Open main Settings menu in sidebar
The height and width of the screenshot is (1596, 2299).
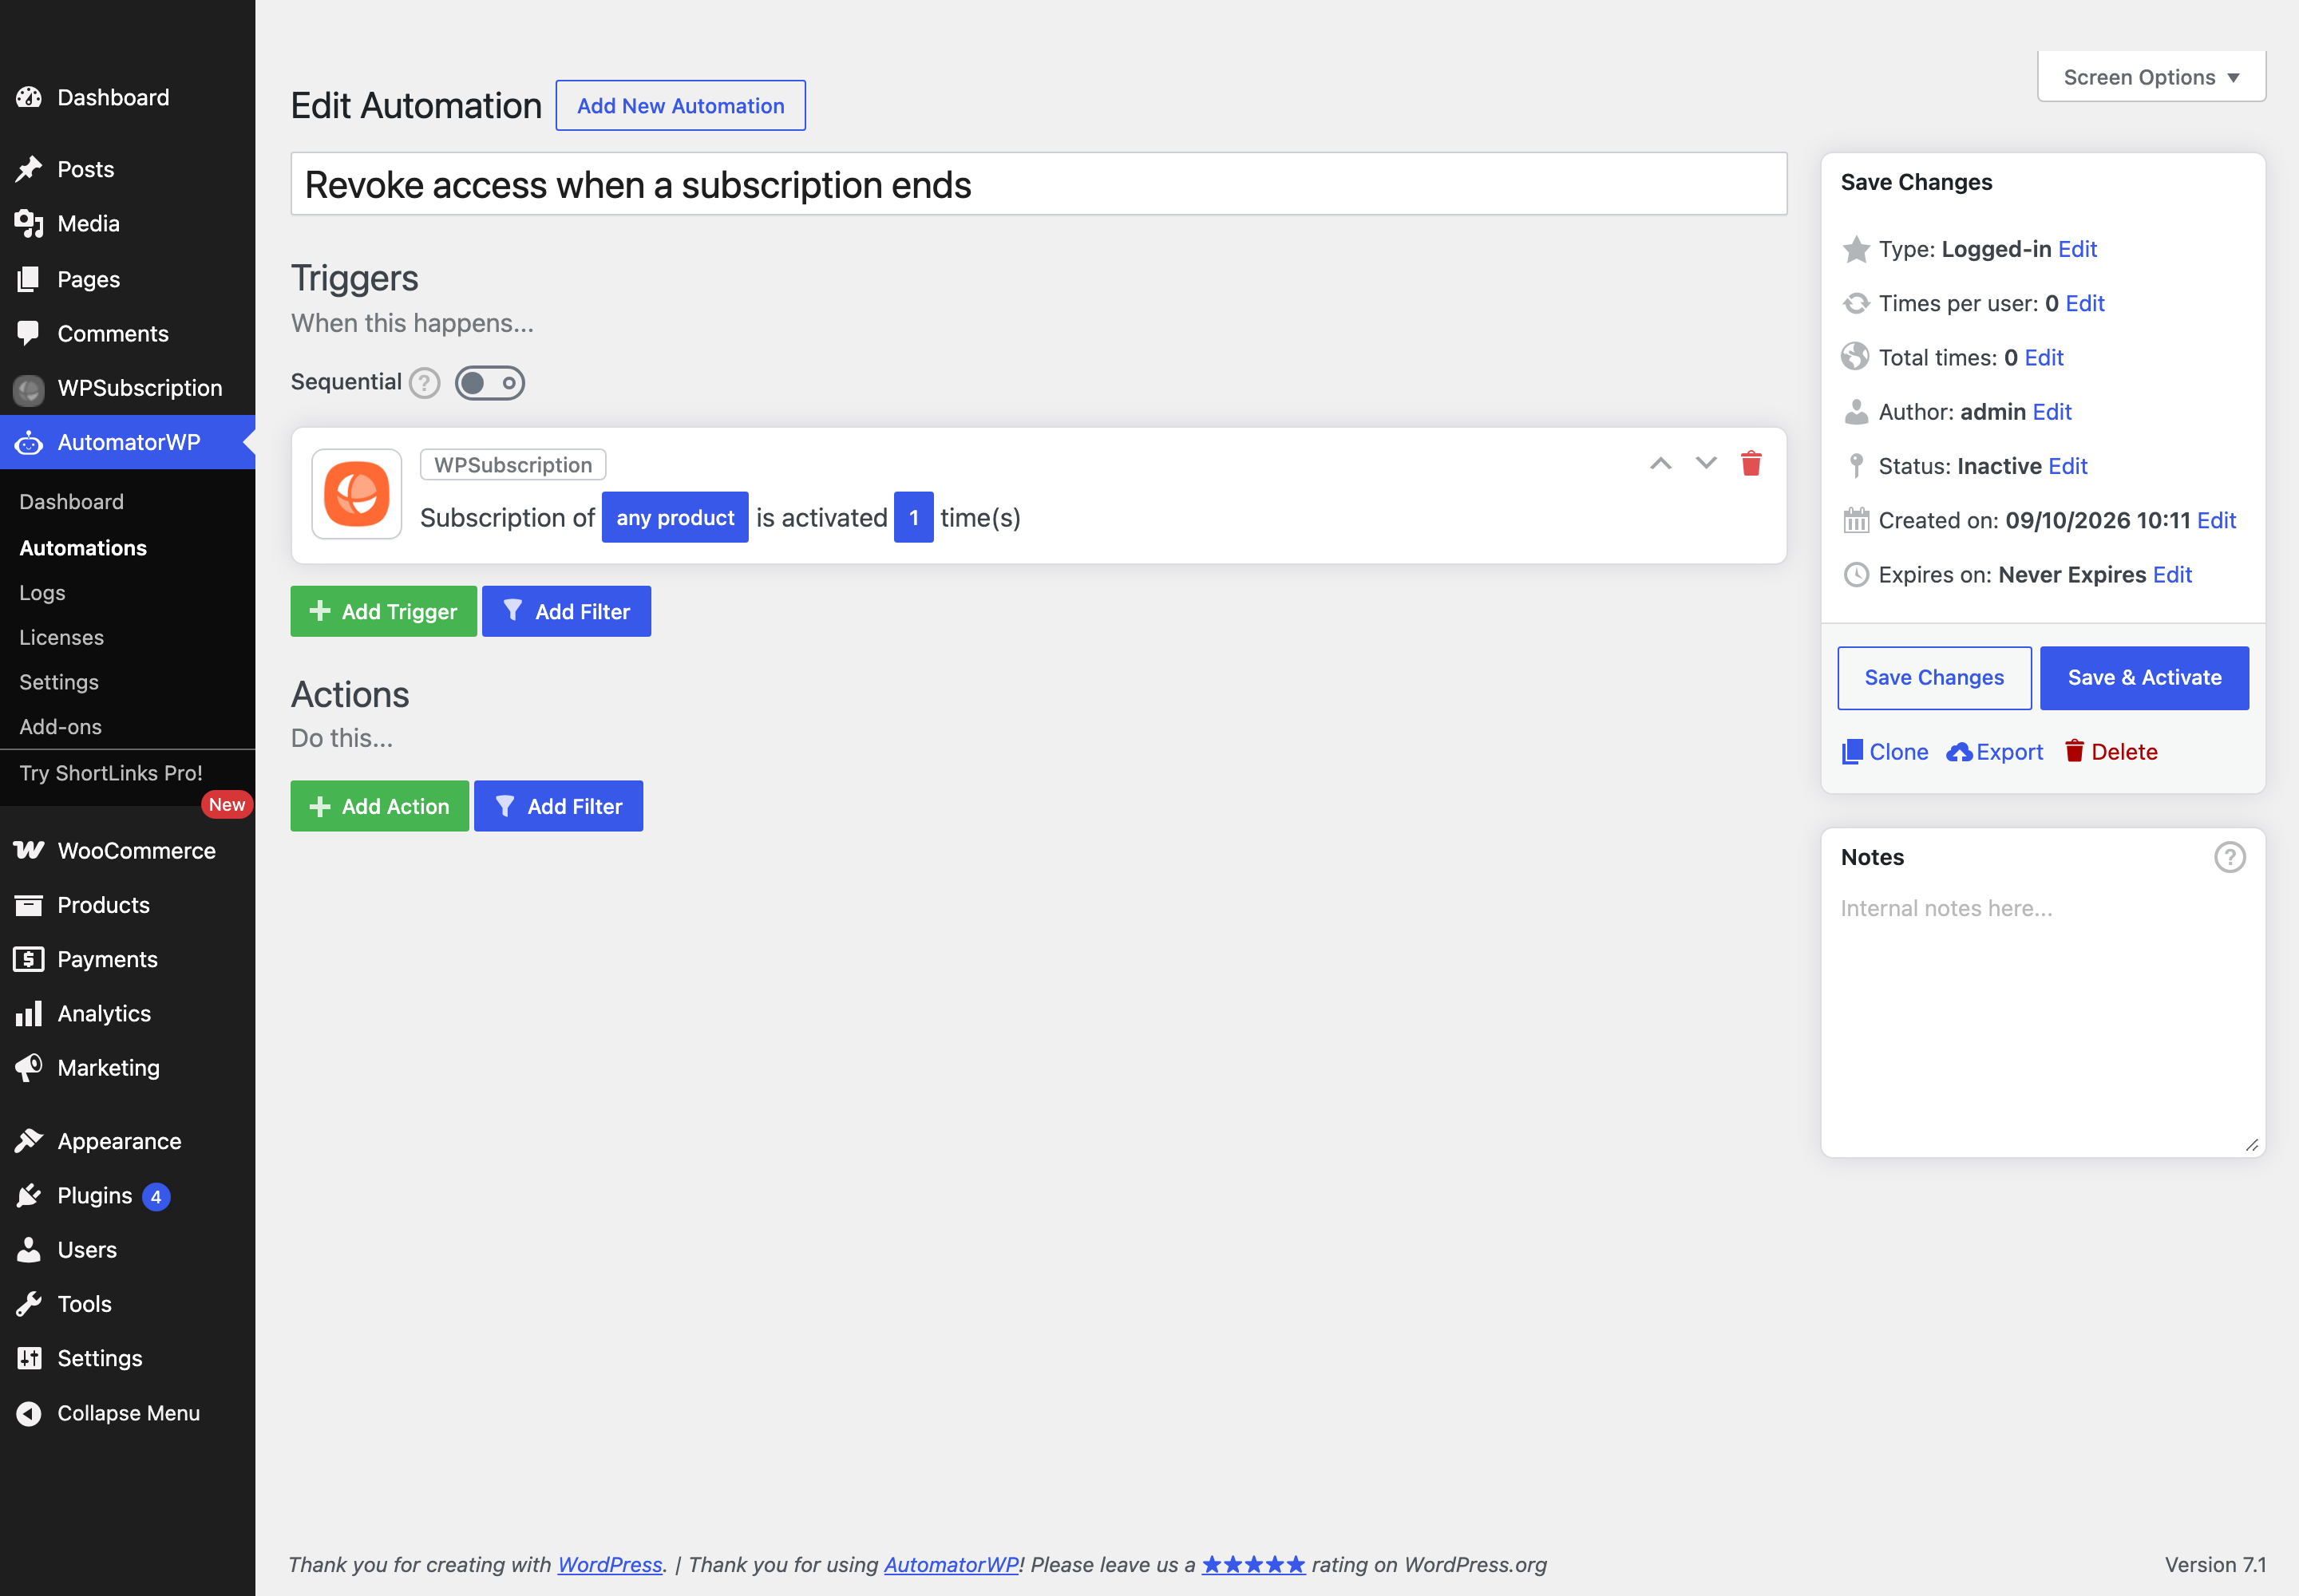(127, 1359)
